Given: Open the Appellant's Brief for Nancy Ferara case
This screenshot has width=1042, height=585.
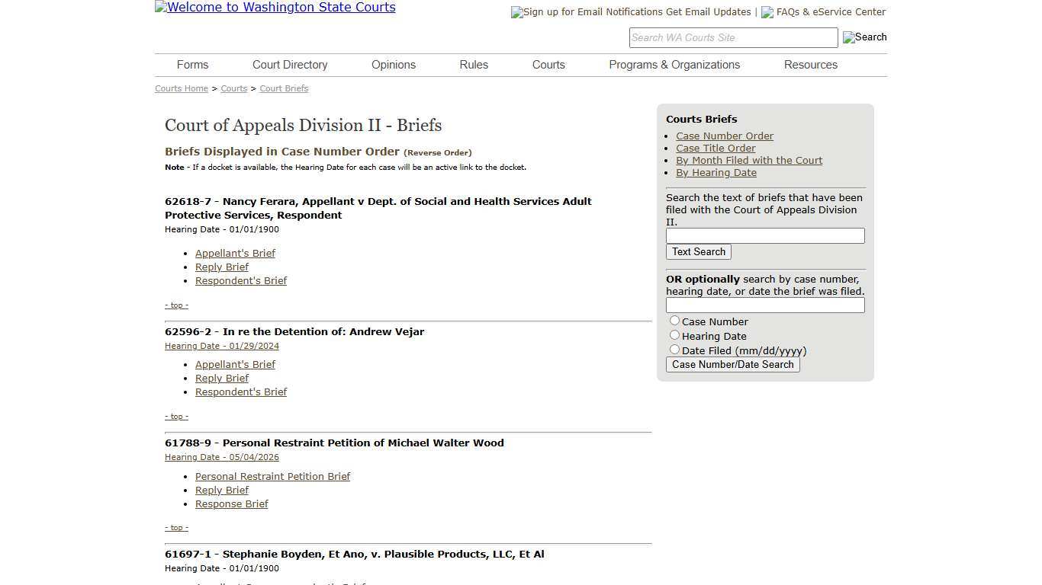Looking at the screenshot, I should click(235, 253).
